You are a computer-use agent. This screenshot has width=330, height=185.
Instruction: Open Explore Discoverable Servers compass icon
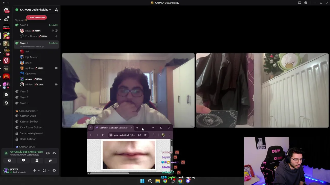point(6,103)
